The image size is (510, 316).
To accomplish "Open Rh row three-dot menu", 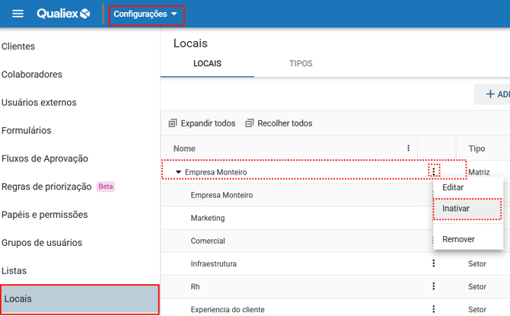I will [434, 286].
